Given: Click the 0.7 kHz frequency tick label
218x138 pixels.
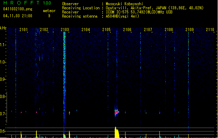Looking at the screenshot, I should pyautogui.click(x=3, y=114).
